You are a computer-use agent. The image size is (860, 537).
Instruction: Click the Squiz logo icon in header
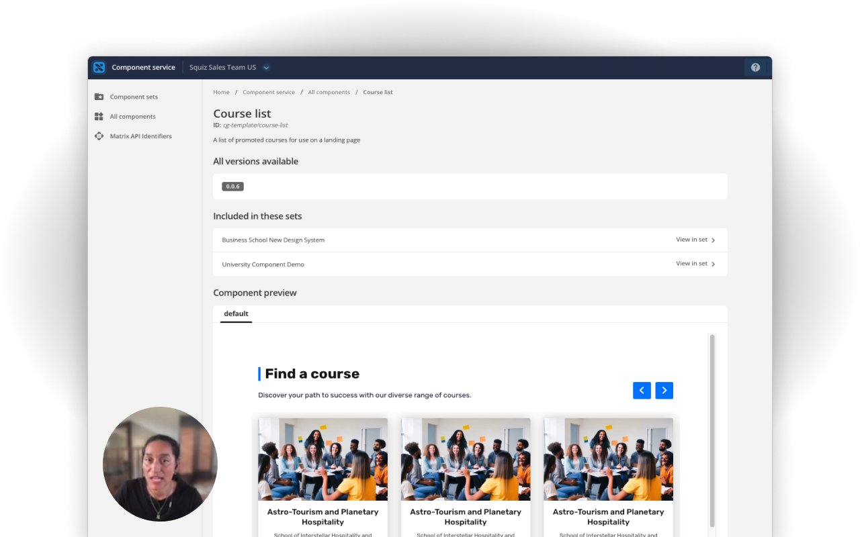pos(99,67)
